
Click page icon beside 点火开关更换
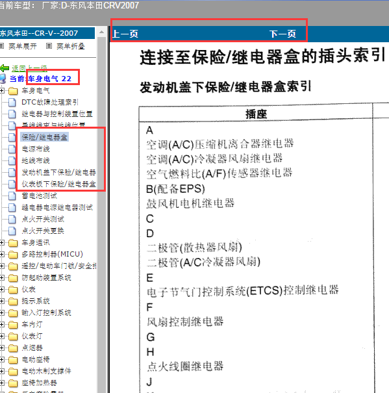pyautogui.click(x=12, y=231)
